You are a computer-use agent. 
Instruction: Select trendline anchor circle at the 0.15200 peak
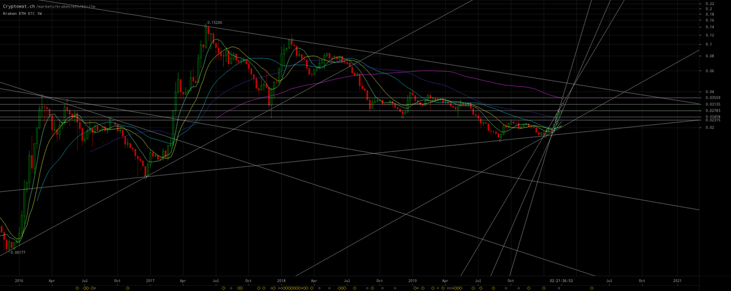[206, 26]
